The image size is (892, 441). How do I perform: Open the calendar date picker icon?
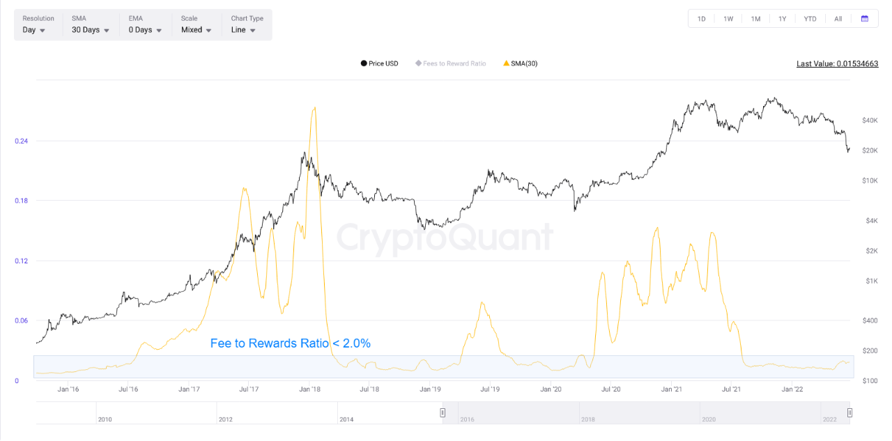coord(865,19)
